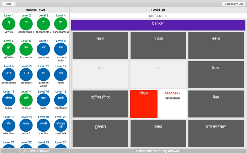This screenshot has height=154, width=247.
Task: Pick the दुकानदार answer tile
Action: point(100,133)
